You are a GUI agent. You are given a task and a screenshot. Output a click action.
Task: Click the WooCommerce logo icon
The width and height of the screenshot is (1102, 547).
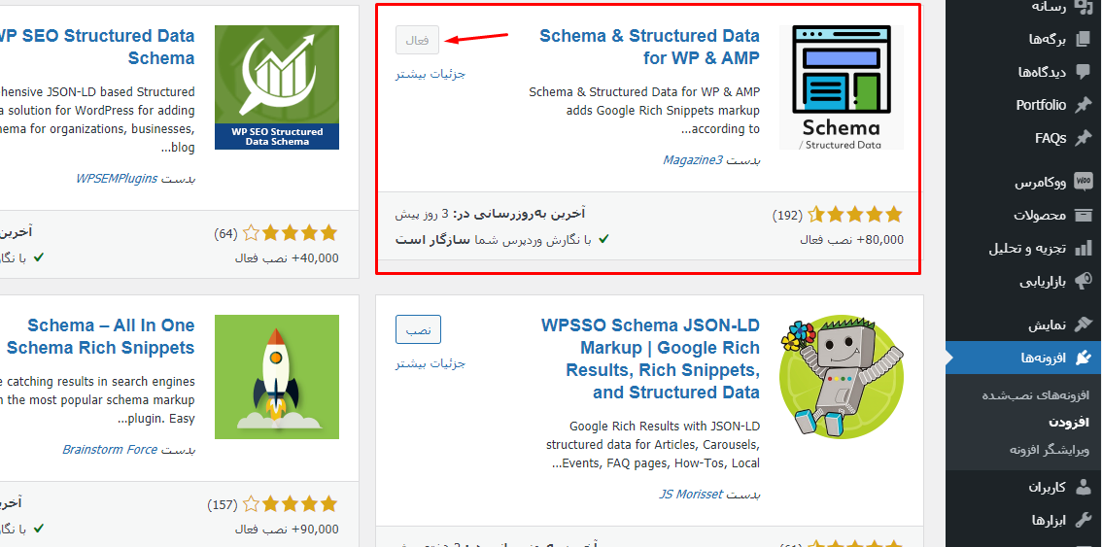pos(1083,182)
